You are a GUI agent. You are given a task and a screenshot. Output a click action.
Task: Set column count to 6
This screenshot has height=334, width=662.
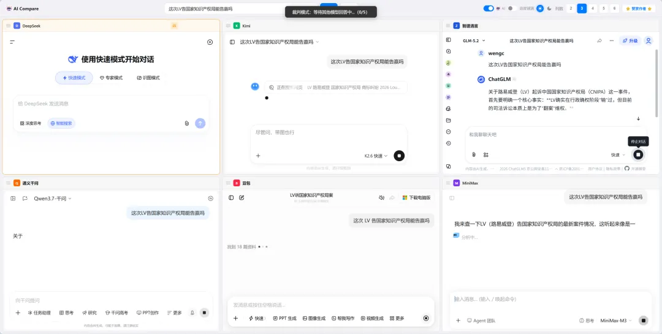615,9
